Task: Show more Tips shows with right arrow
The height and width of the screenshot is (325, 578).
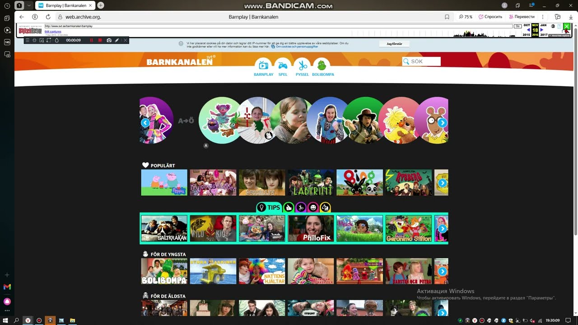Action: tap(443, 229)
